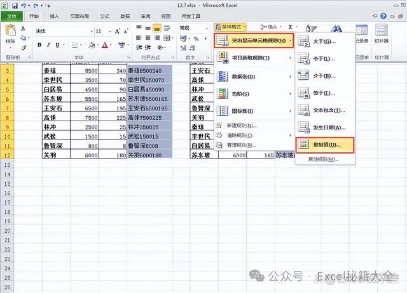
Task: Open Excel Help question mark
Action: 383,16
